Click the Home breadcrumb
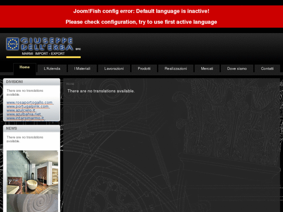The width and height of the screenshot is (283, 212). click(x=70, y=84)
